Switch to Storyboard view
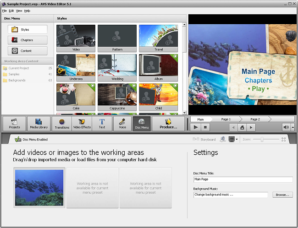The width and height of the screenshot is (298, 228). pos(204,139)
